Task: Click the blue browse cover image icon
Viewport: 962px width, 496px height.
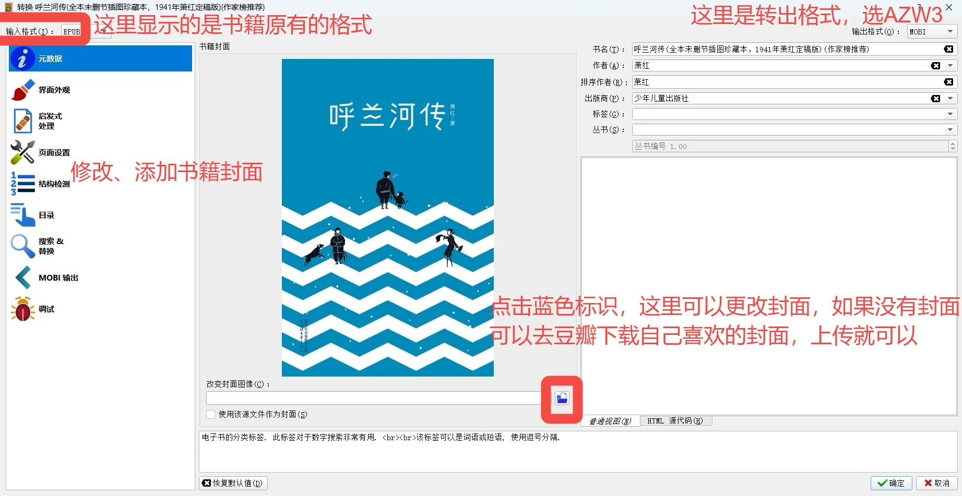Action: point(562,399)
